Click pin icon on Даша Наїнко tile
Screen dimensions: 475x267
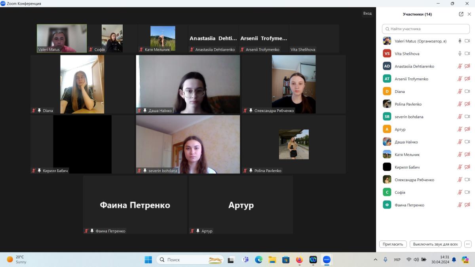[x=145, y=111]
